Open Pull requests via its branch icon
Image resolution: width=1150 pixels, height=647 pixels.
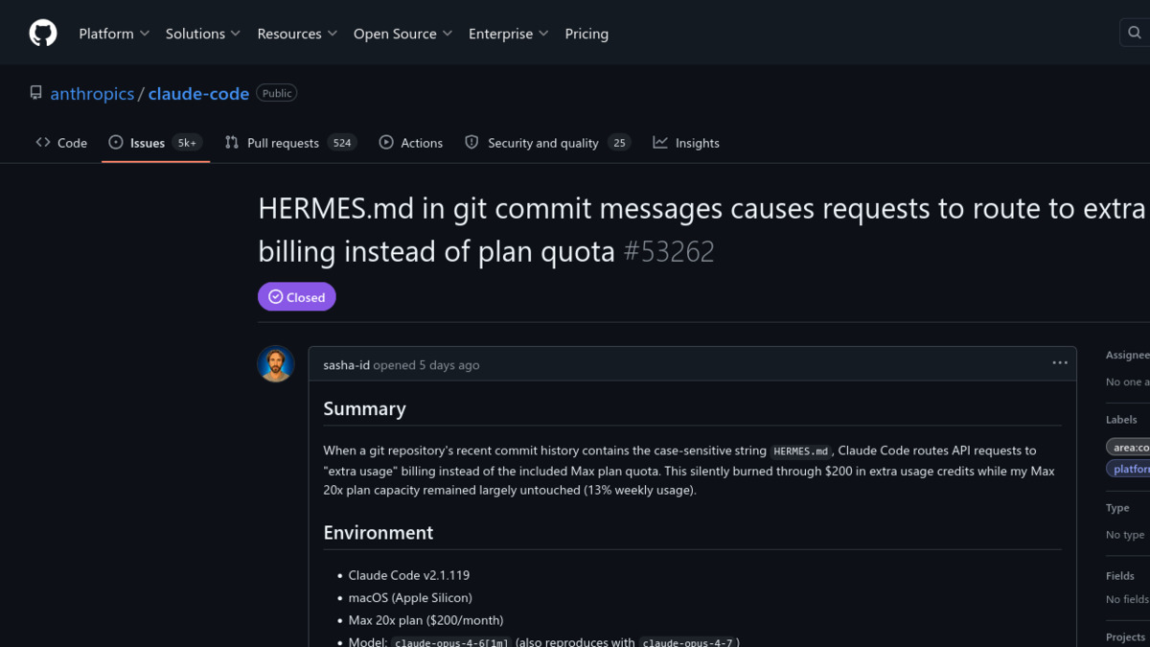pos(231,142)
